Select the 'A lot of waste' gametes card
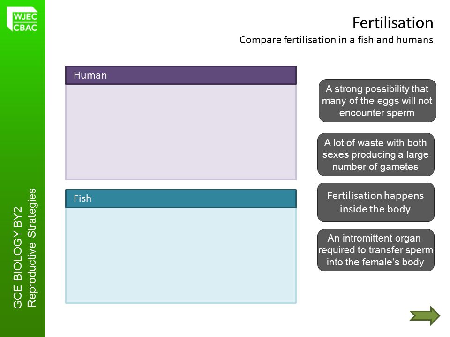 tap(375, 154)
